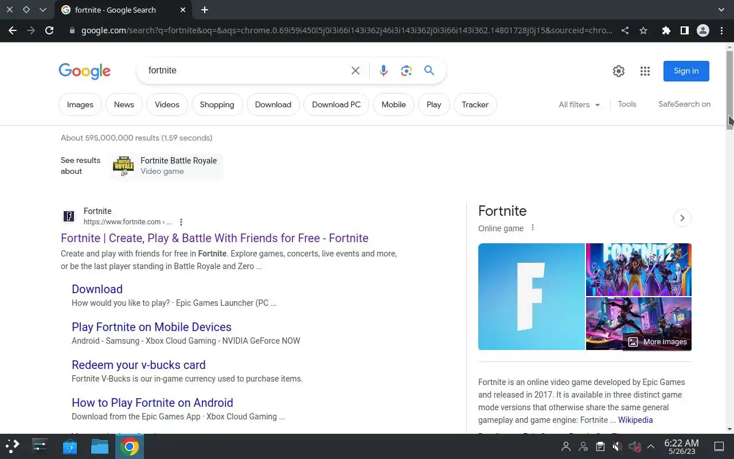Go to the Google homepage logo

pyautogui.click(x=84, y=71)
